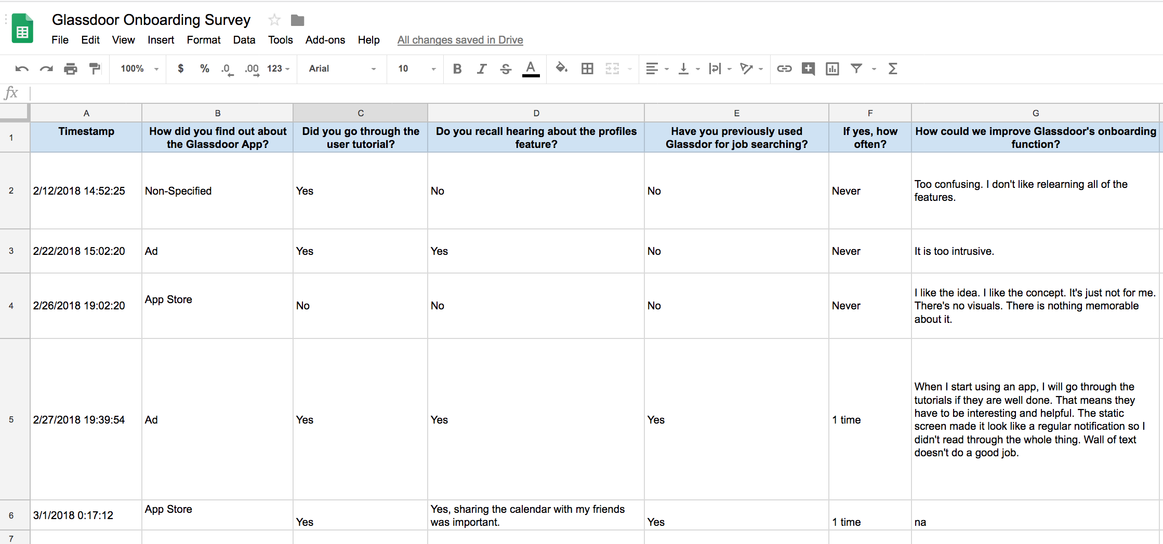1163x544 pixels.
Task: Select column C header
Action: point(361,113)
